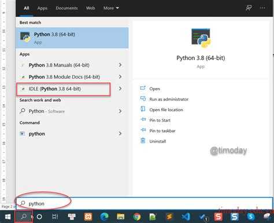Open Task View on the taskbar
The image size is (274, 223).
(x=55, y=217)
